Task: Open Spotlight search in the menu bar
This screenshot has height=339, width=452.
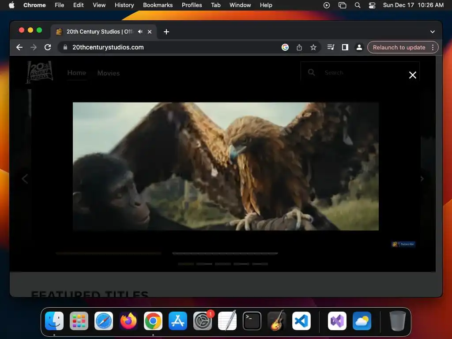Action: [x=358, y=5]
